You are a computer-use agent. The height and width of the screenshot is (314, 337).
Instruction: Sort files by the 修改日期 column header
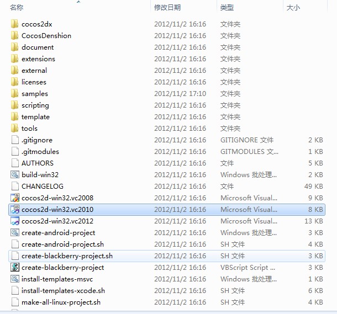[x=167, y=8]
